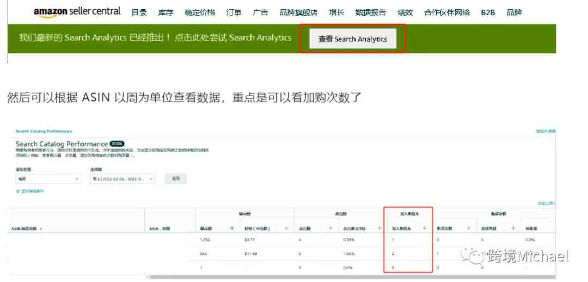Viewport: 588px width, 282px height.
Task: Sort by the 购买次数 column arrow
Action: (469, 228)
